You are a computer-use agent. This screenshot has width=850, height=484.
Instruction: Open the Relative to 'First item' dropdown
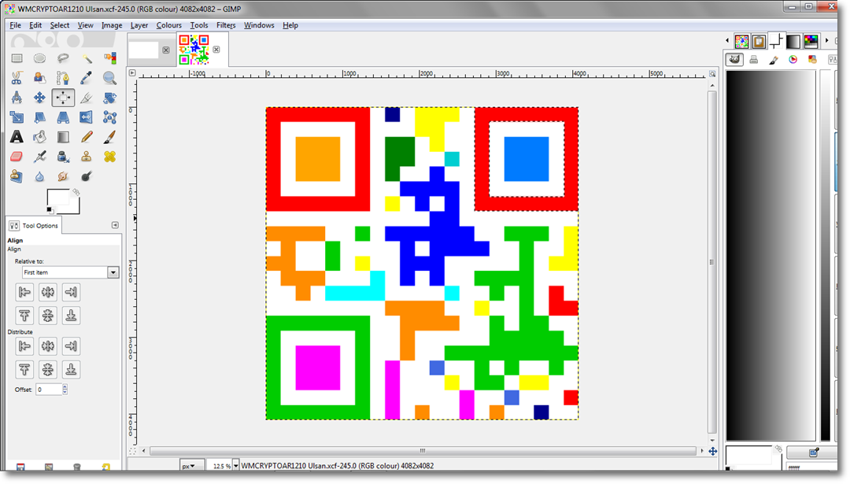71,272
